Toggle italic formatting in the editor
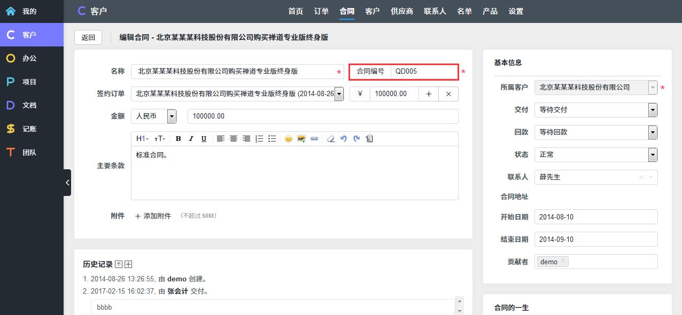682x315 pixels. (191, 139)
